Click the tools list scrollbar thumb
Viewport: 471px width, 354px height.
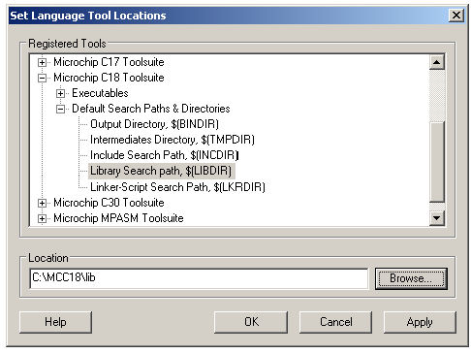(x=437, y=162)
